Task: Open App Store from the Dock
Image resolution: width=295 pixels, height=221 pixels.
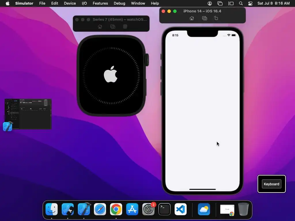Action: click(x=132, y=209)
